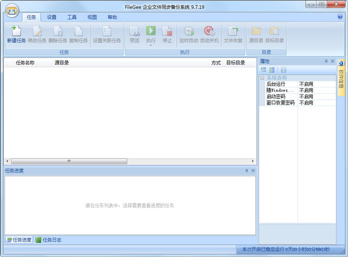Click the Set Linked Task (设置关联任务) icon
The width and height of the screenshot is (348, 257).
click(x=107, y=31)
